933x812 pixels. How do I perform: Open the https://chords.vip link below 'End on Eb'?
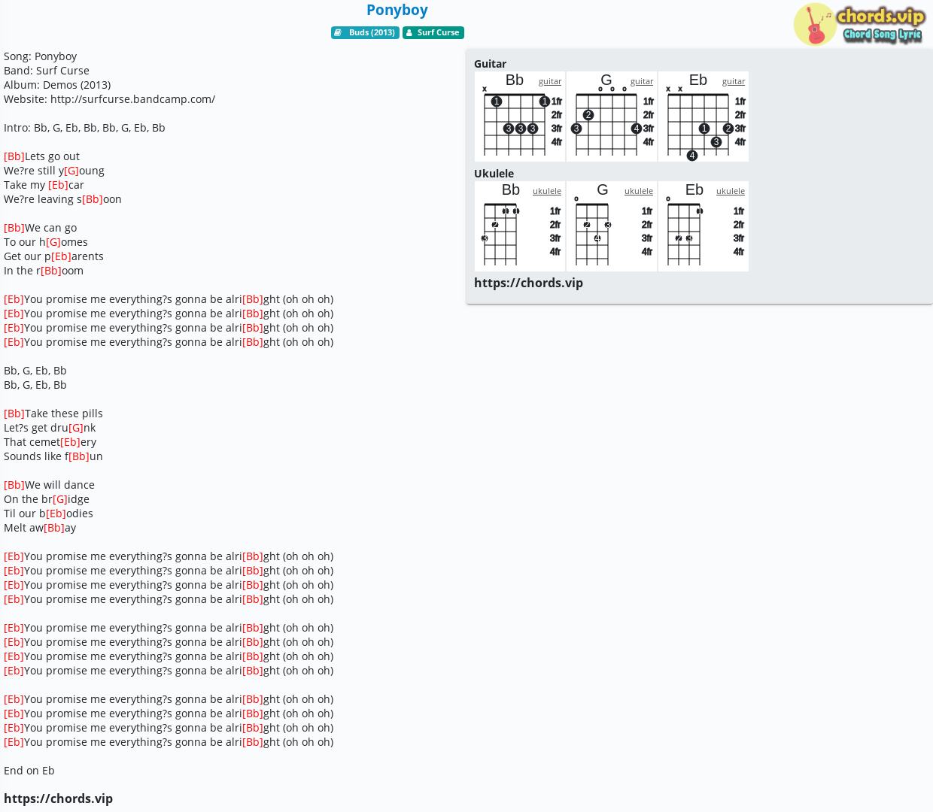click(x=58, y=798)
